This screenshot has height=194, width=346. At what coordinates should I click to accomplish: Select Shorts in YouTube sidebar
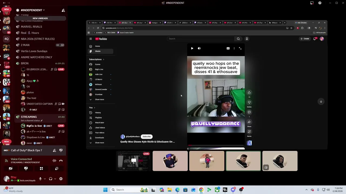[x=101, y=51]
